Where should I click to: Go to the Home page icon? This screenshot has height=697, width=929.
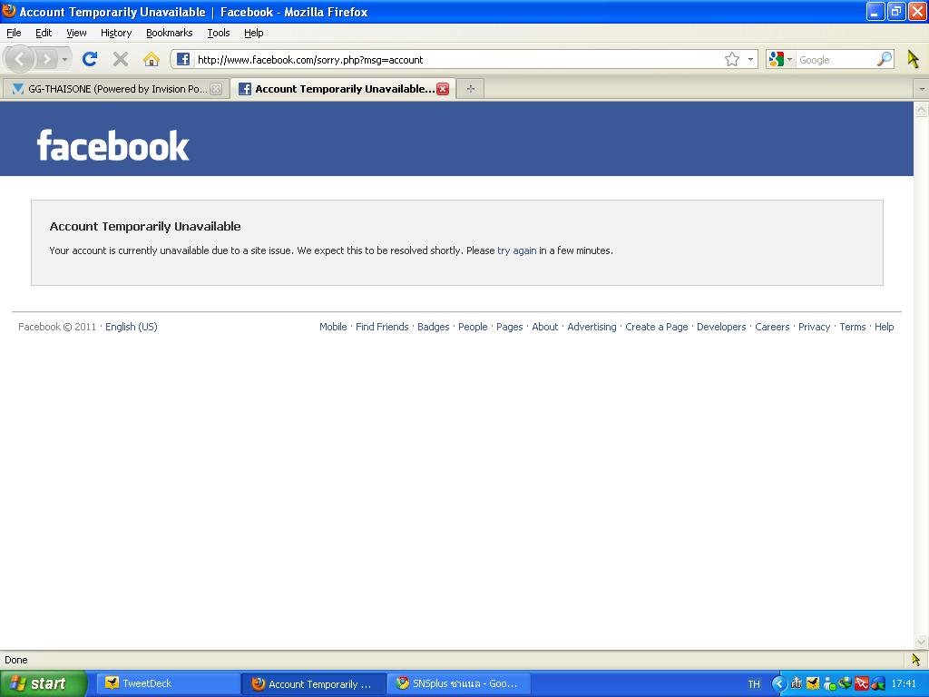(152, 59)
